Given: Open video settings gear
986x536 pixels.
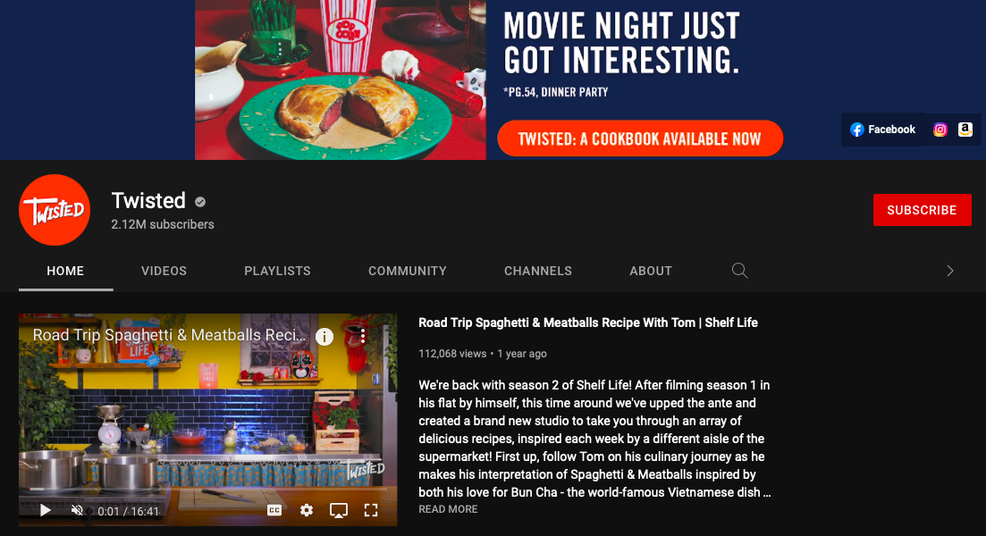Looking at the screenshot, I should point(307,510).
